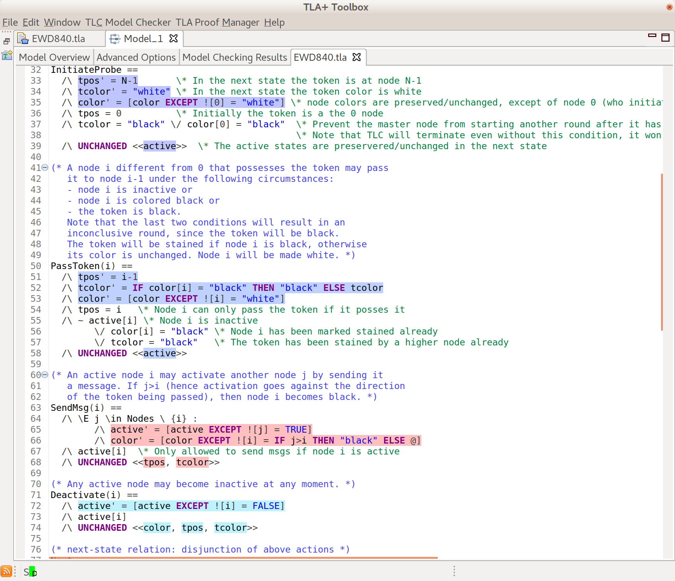
Task: Minimize the editor area using the top-right icon
Action: (652, 35)
